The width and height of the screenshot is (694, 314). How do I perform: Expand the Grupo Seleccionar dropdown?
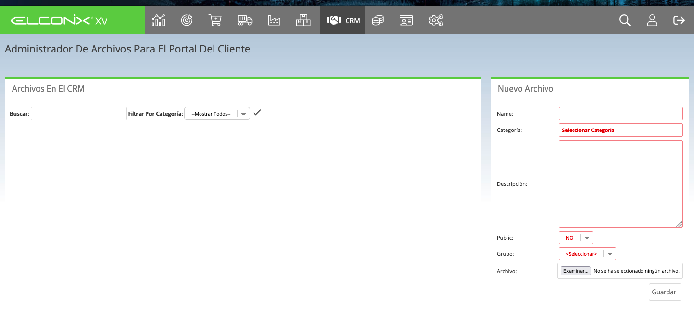587,254
